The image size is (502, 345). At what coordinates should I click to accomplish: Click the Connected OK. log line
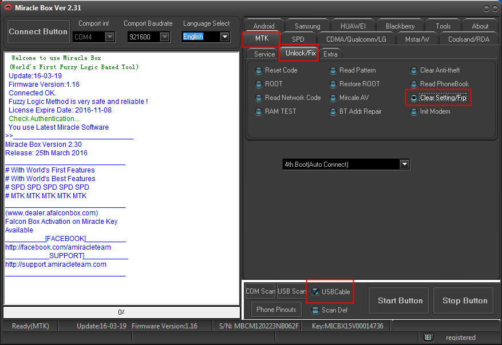point(32,93)
